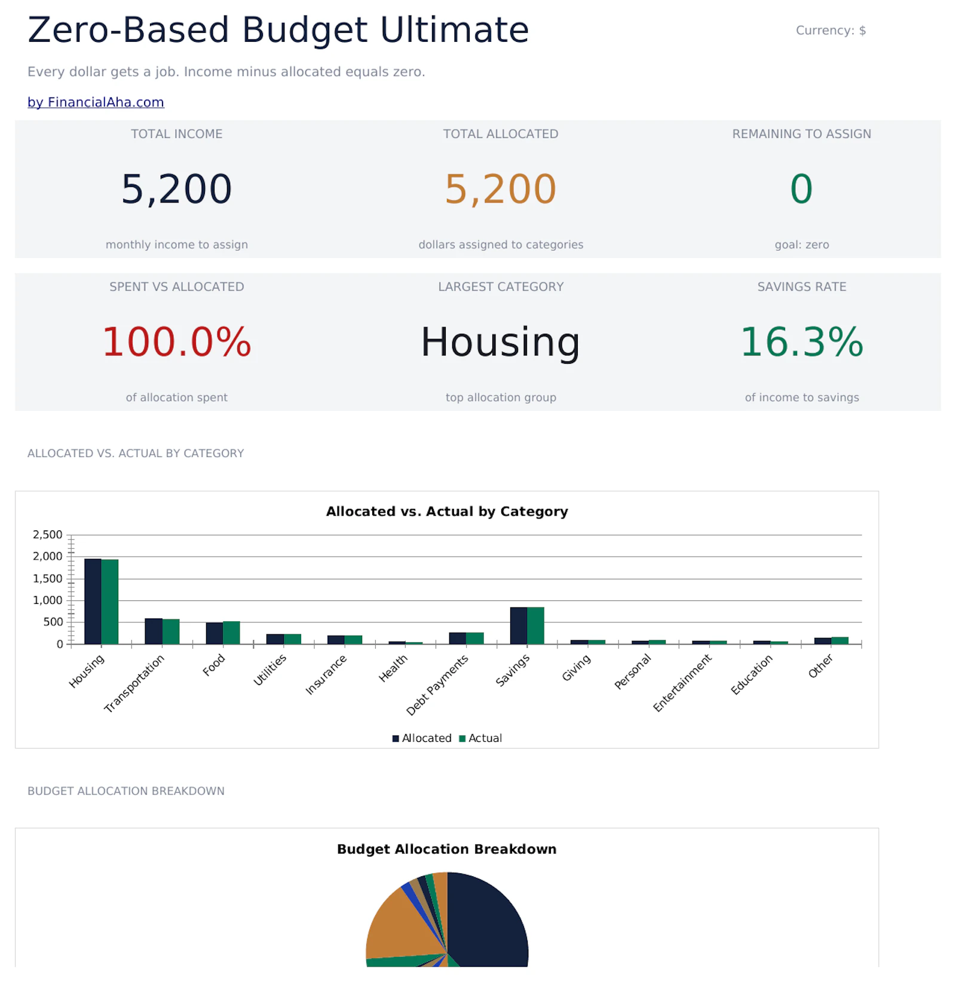Click the 1,500 y-axis value
956x982 pixels.
tap(48, 579)
